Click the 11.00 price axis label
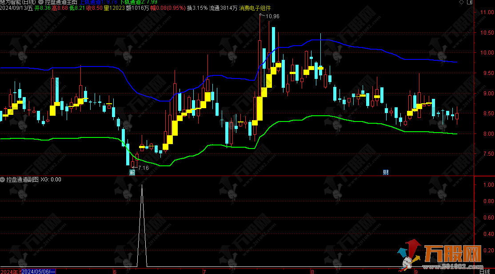Screen dimensions: 495x274 coord(487,12)
